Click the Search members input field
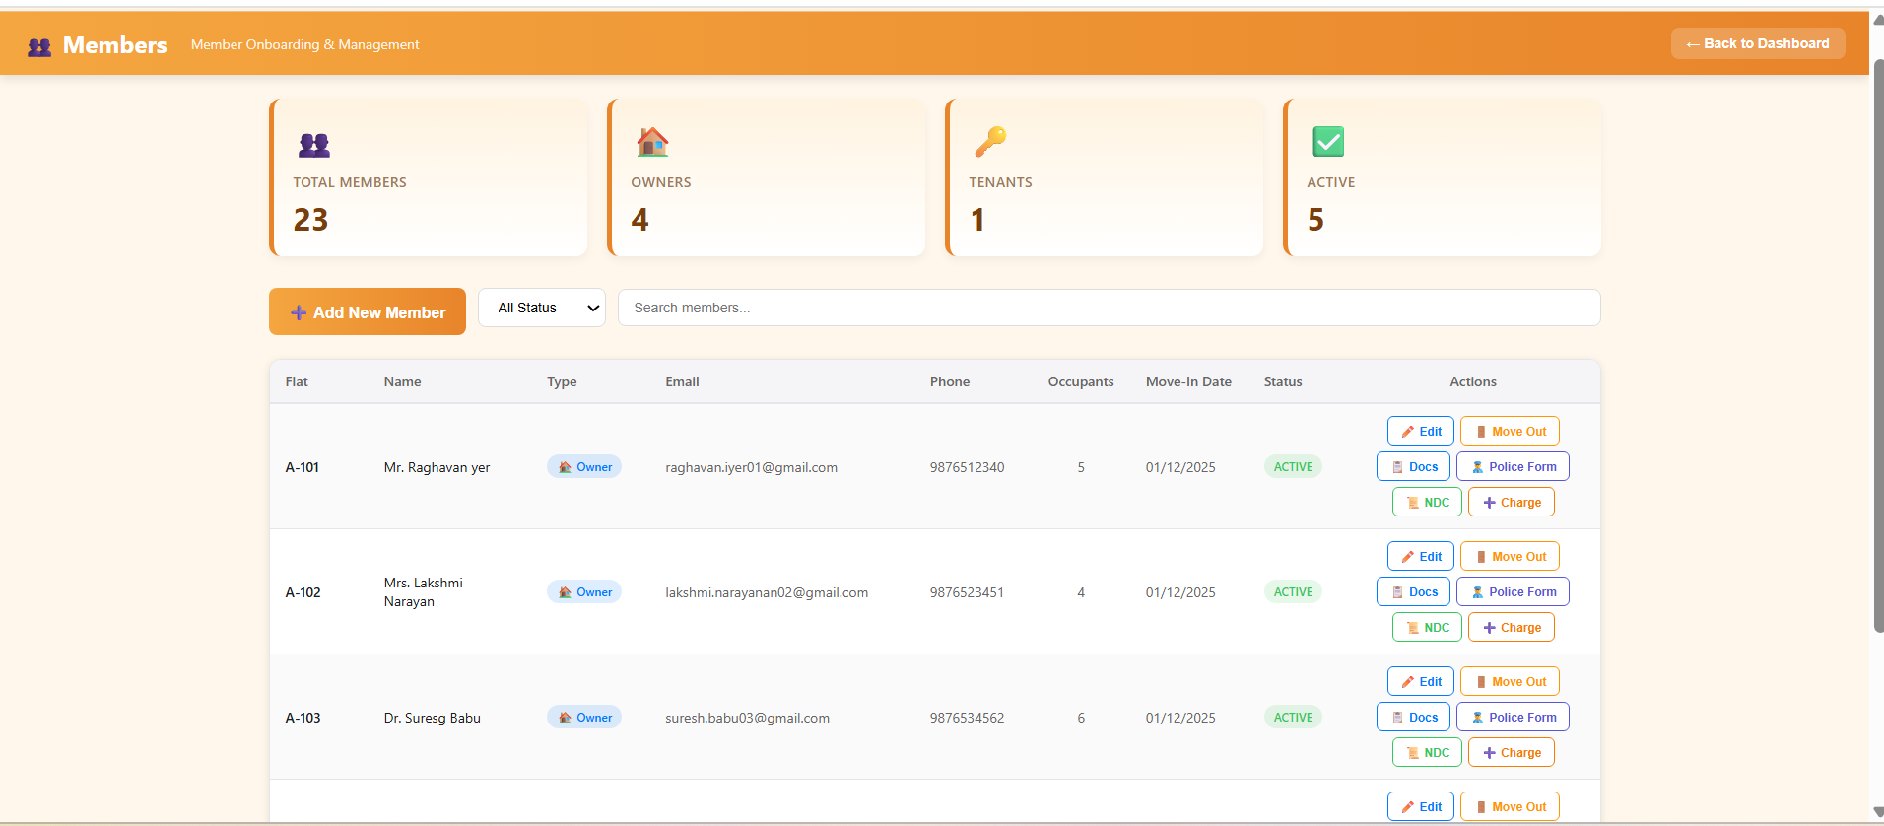This screenshot has width=1884, height=826. [x=1108, y=309]
